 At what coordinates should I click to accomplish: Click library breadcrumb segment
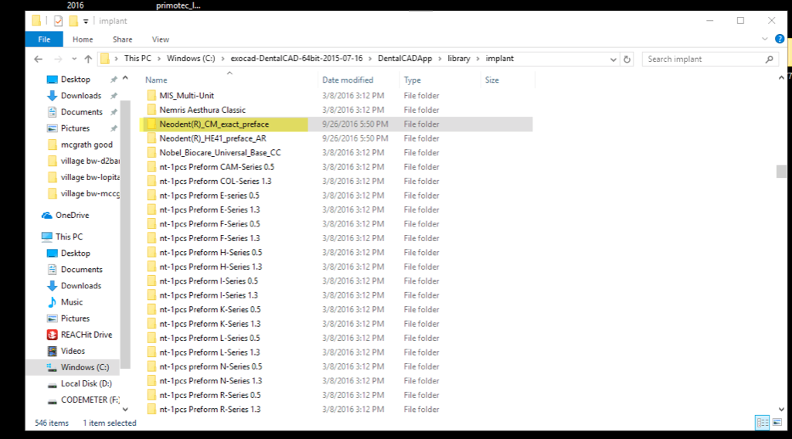click(x=459, y=59)
